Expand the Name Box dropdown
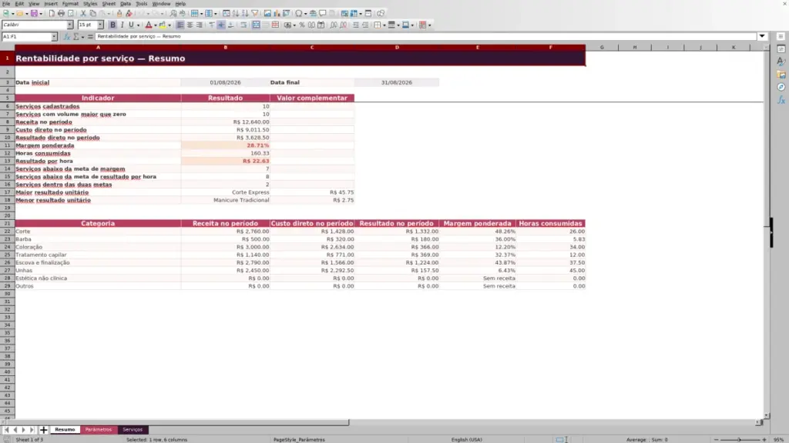 coord(54,37)
